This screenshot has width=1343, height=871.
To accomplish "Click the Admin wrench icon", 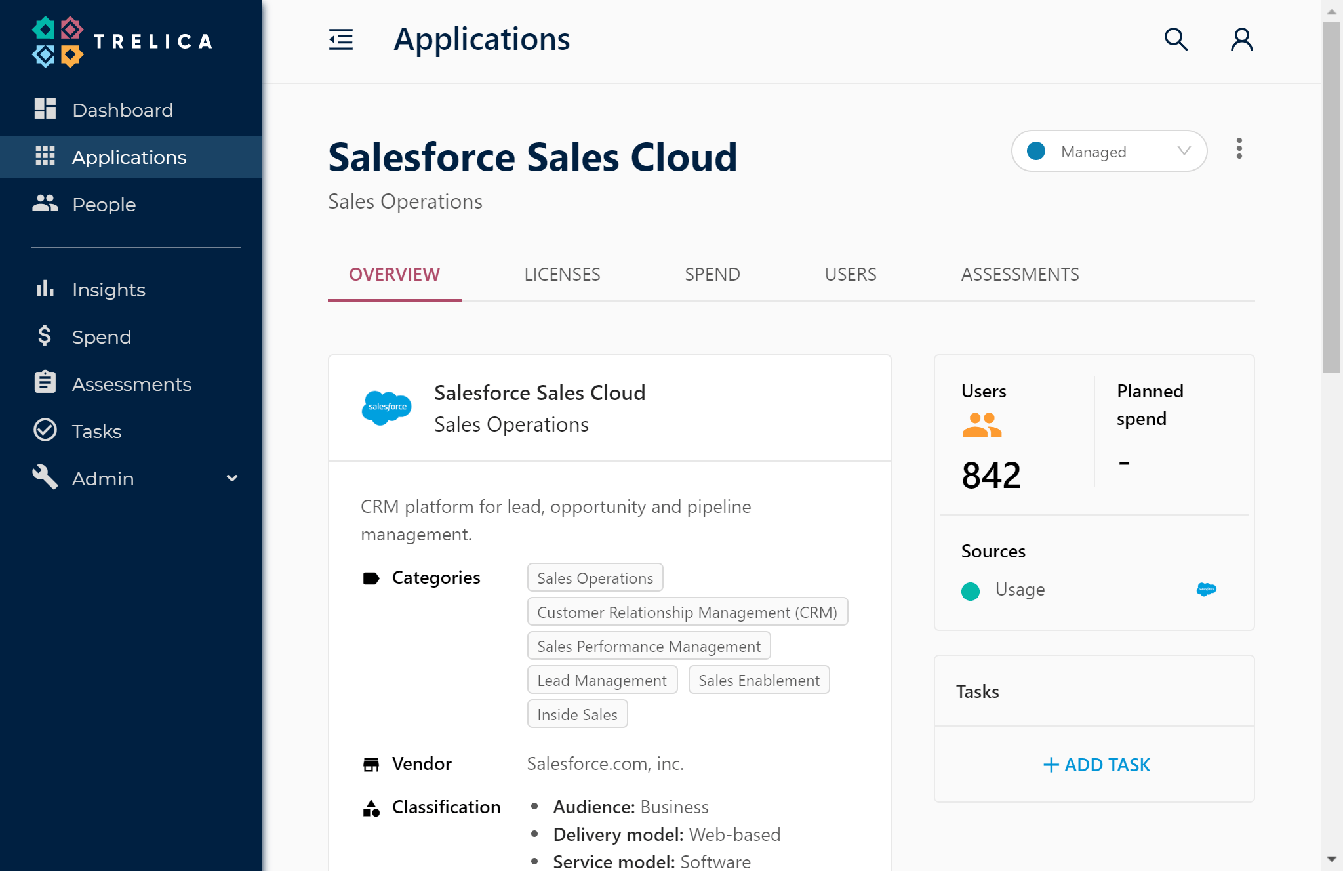I will coord(45,477).
